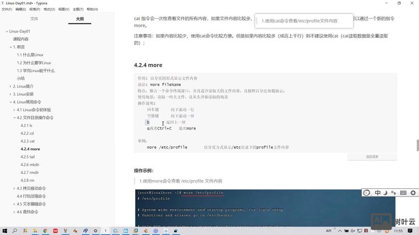The width and height of the screenshot is (419, 235).
Task: Jump to 课程内容 in outline
Action: tap(21, 39)
